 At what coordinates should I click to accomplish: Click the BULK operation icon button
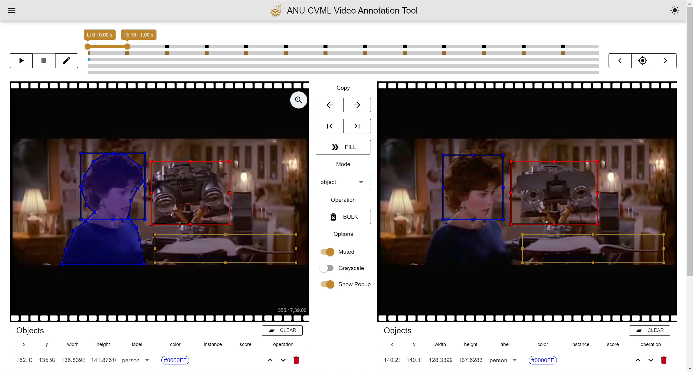333,217
